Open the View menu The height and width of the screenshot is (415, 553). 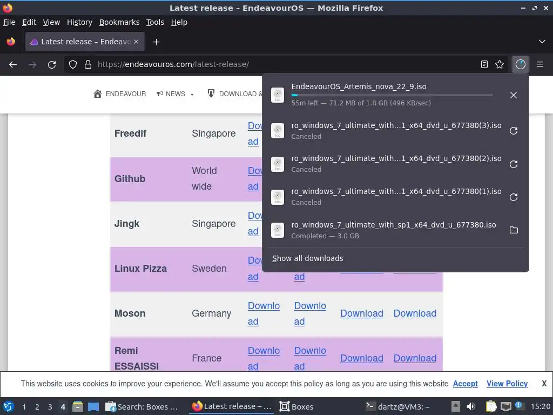[x=51, y=22]
